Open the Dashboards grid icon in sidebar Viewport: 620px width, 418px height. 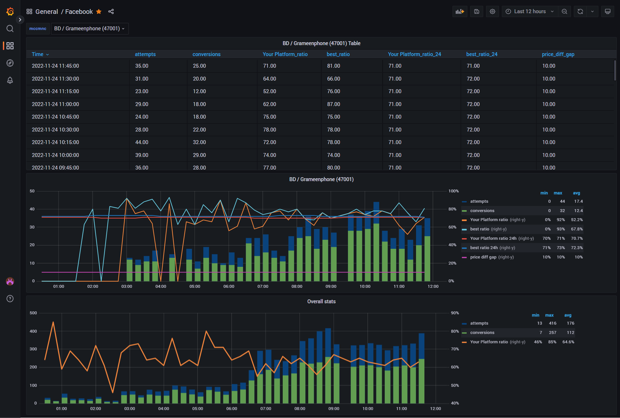point(10,46)
